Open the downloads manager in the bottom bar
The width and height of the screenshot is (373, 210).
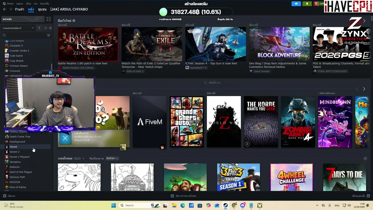coord(184,196)
